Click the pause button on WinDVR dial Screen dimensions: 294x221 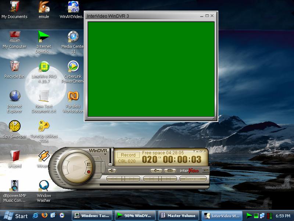(x=64, y=168)
